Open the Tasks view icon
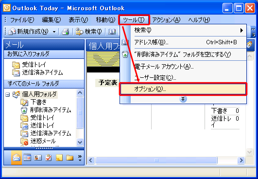This screenshot has width=258, height=179. pyautogui.click(x=49, y=158)
